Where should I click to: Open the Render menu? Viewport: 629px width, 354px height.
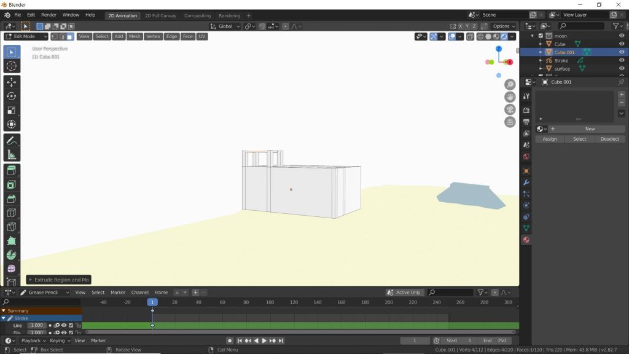coord(49,15)
